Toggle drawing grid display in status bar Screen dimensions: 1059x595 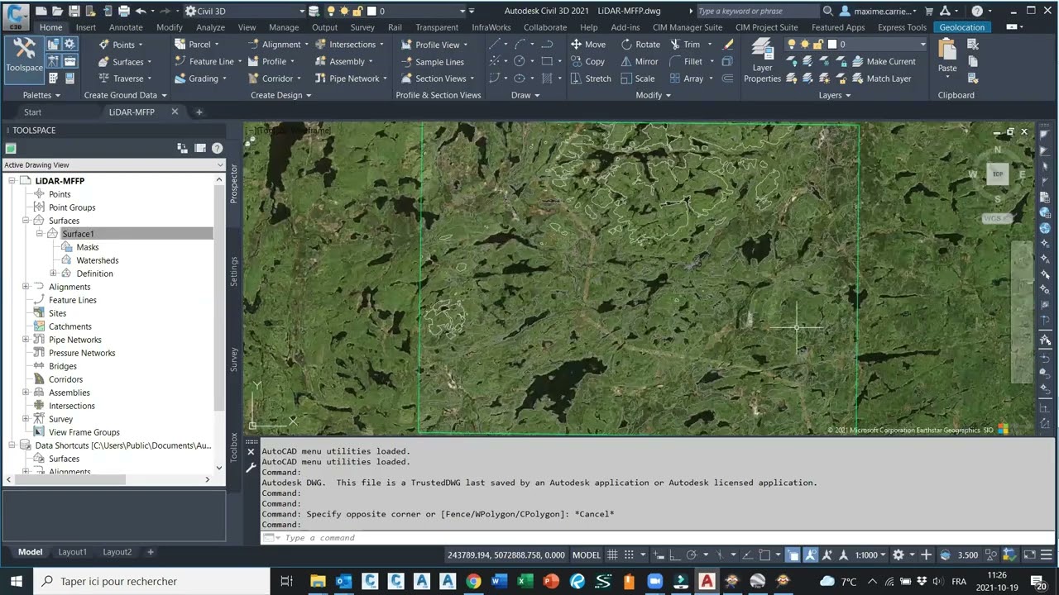[x=612, y=555]
